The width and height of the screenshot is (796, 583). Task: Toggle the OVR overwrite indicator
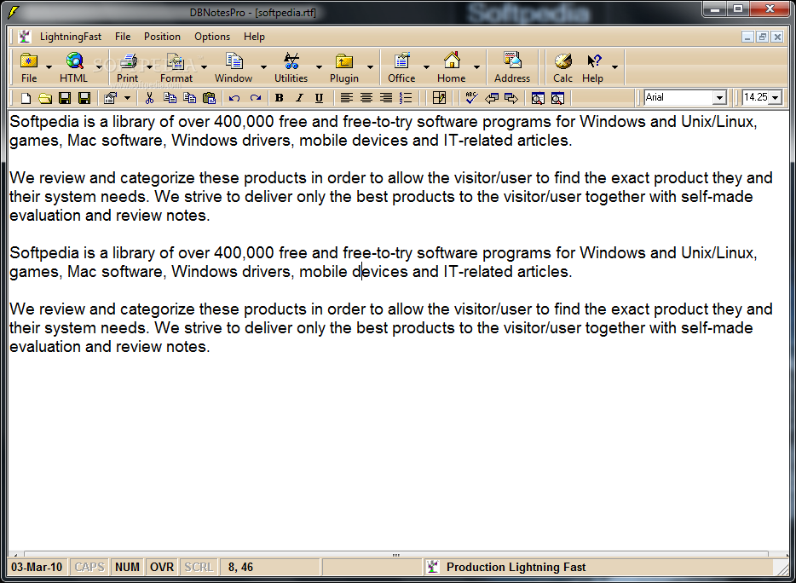point(162,568)
